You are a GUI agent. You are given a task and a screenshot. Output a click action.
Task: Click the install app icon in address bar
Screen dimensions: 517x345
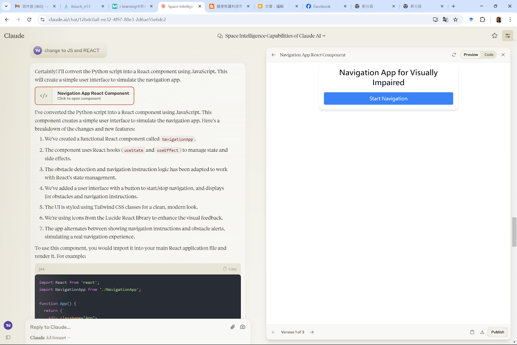[436, 20]
